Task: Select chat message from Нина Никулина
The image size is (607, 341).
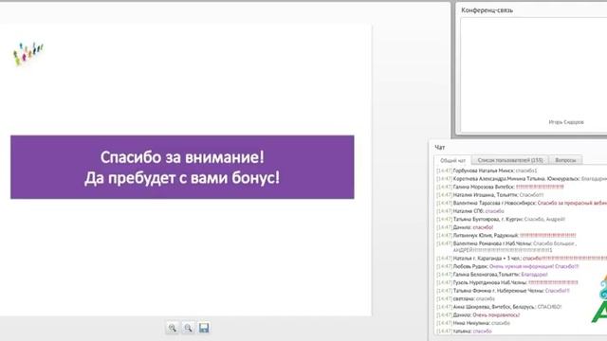Action: (473, 323)
